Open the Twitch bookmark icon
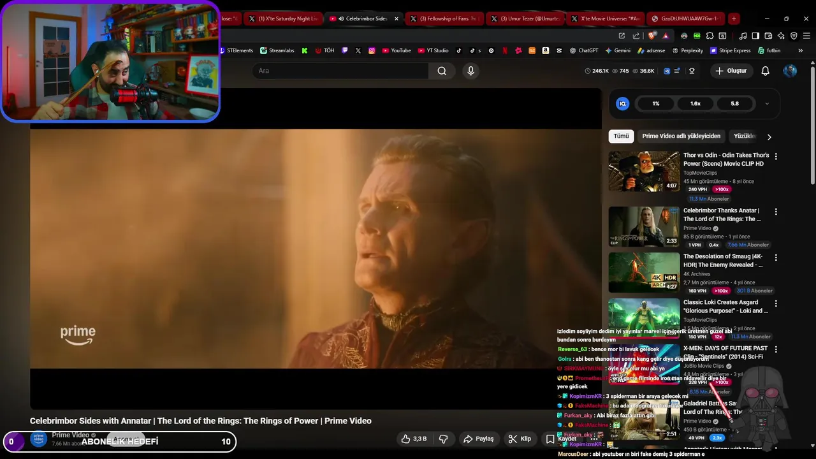This screenshot has height=459, width=816. (345, 50)
